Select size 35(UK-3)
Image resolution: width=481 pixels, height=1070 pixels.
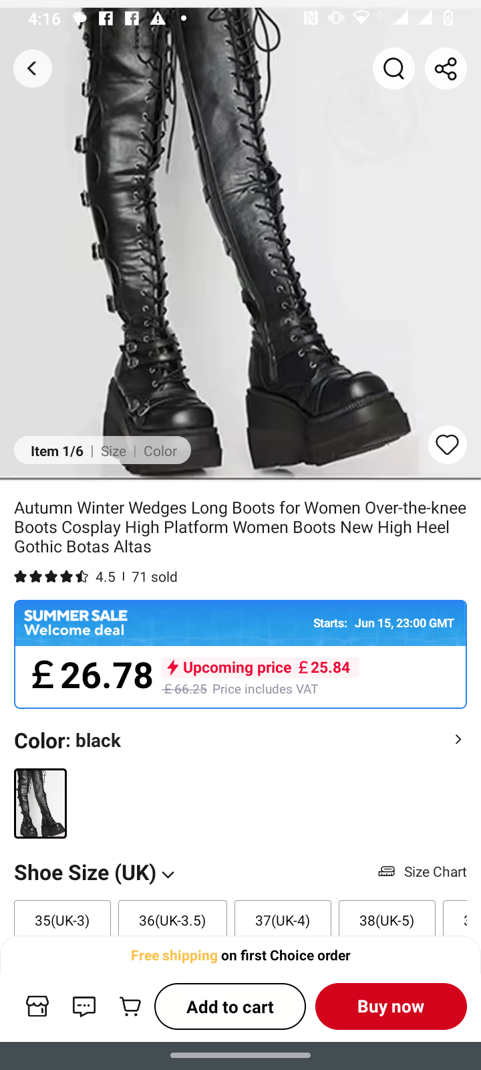(x=62, y=920)
